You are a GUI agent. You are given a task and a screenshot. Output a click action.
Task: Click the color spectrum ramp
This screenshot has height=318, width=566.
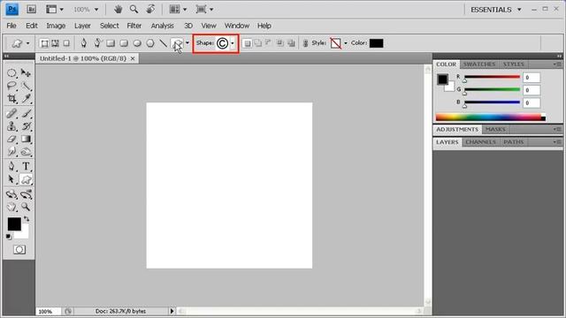(x=490, y=117)
